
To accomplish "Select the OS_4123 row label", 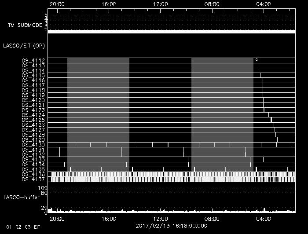I will (x=33, y=110).
